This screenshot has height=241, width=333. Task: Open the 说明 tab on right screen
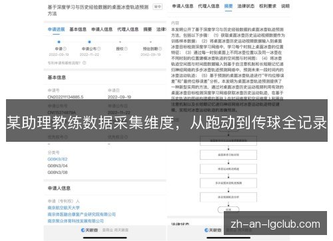click(x=285, y=6)
